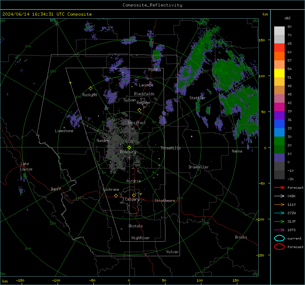Image resolution: width=305 pixels, height=285 pixels.
Task: Click the dBZ legend heading
Action: [x=287, y=18]
